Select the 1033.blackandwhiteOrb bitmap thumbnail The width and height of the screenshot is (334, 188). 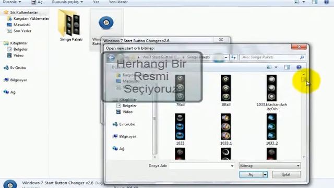pos(271,88)
